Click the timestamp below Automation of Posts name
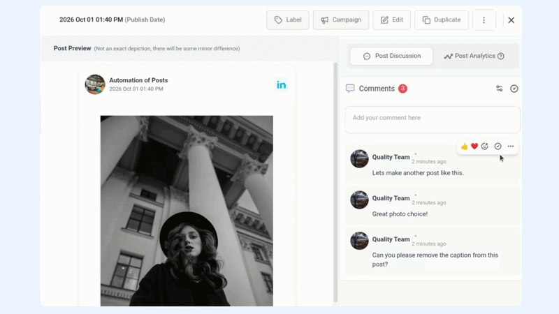This screenshot has height=314, width=559. pyautogui.click(x=136, y=89)
